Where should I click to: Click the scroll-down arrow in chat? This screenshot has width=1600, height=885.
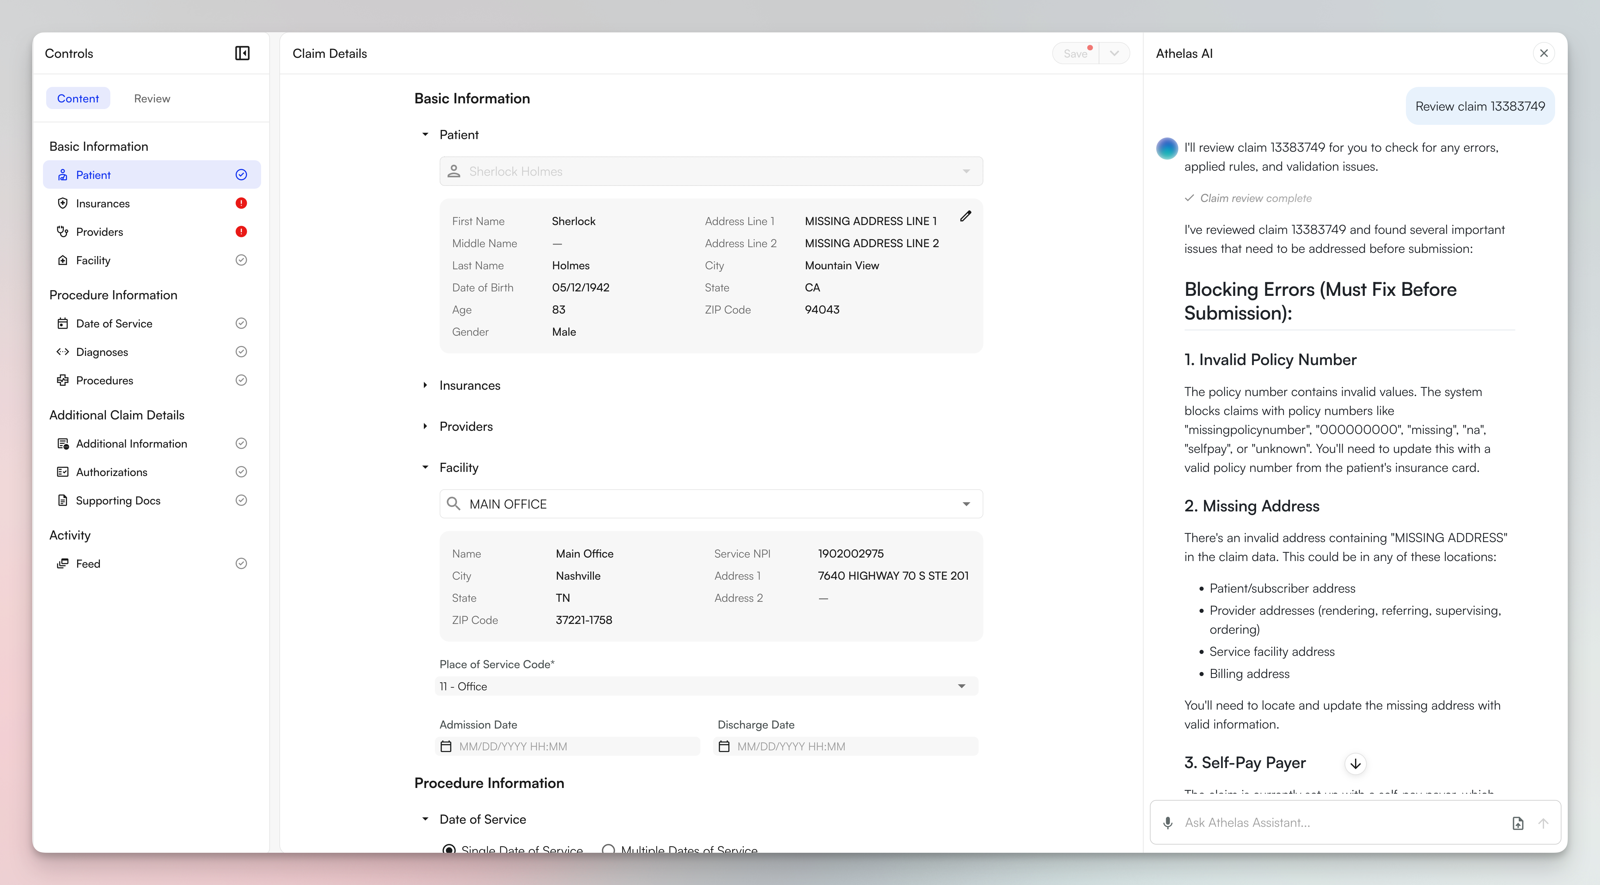coord(1355,763)
